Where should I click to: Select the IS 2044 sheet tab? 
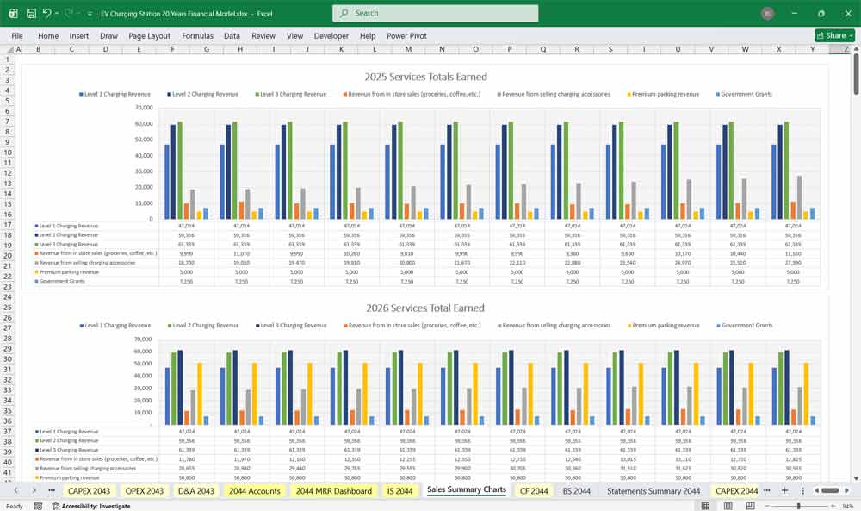(400, 490)
